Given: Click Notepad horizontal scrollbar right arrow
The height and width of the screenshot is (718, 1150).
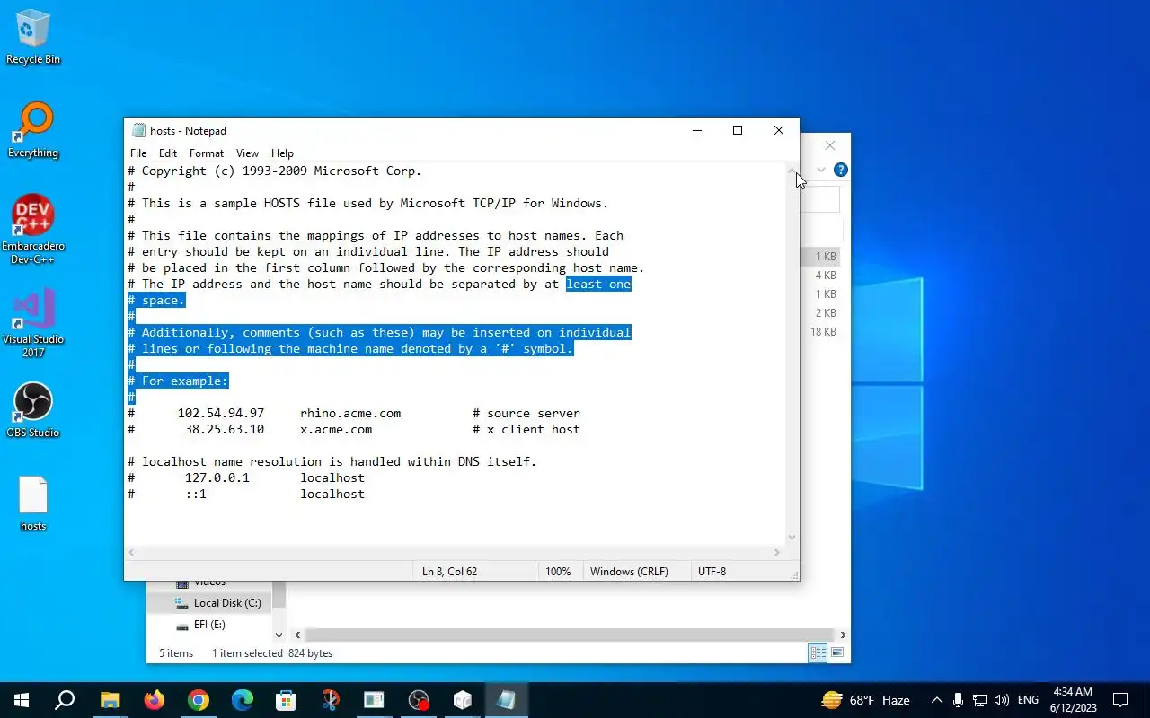Looking at the screenshot, I should pyautogui.click(x=778, y=552).
